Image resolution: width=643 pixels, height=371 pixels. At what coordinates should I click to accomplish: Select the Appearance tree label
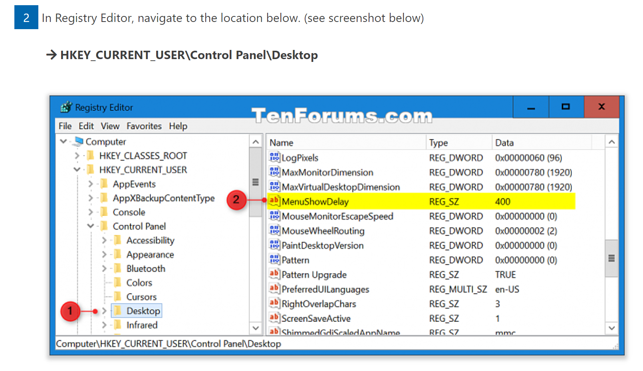(x=150, y=255)
